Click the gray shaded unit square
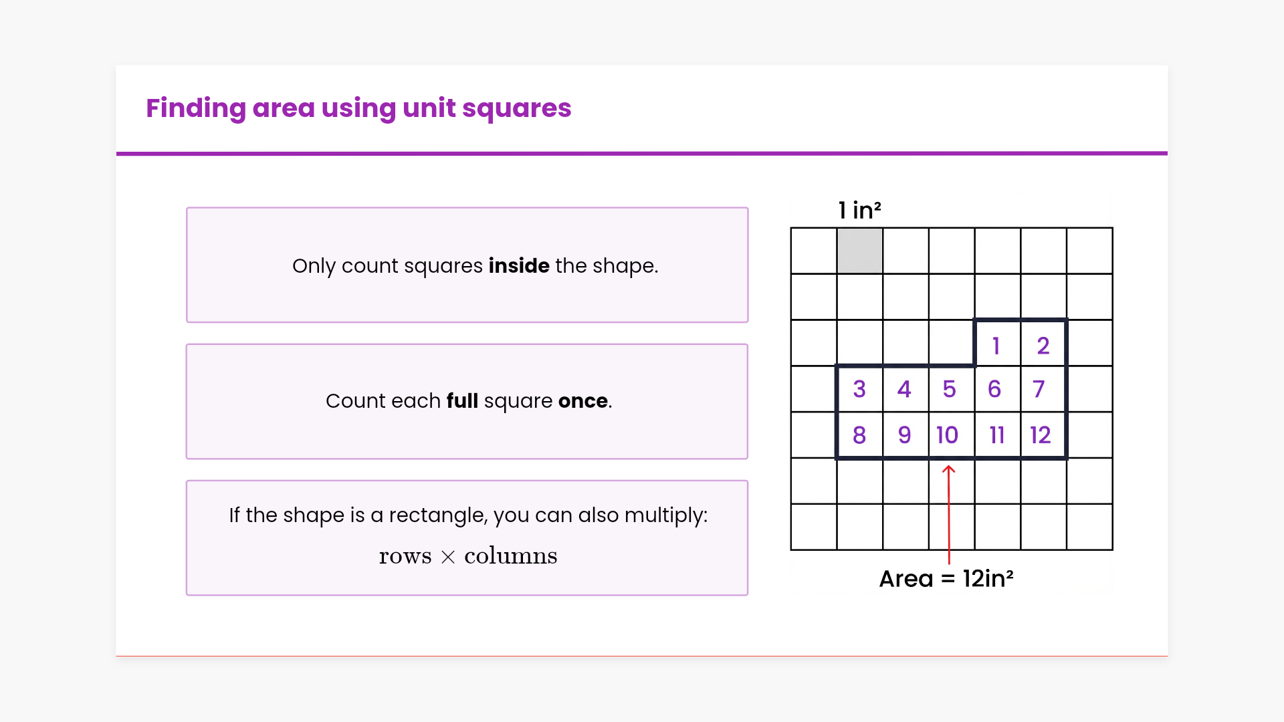Screen dimensions: 1284x722 tap(860, 251)
